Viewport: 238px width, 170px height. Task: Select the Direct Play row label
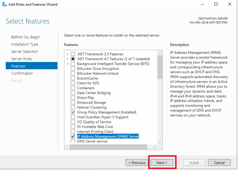point(86,98)
